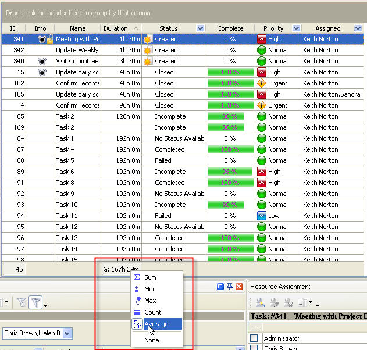Viewport: 367px width, 350px height.
Task: Click the red close icon on lower panel
Action: [239, 287]
